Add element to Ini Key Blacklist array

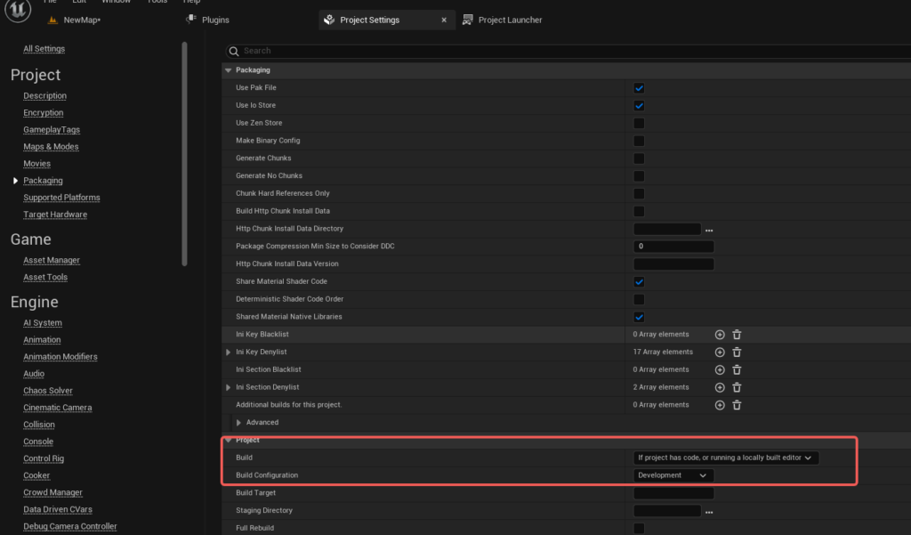click(720, 335)
